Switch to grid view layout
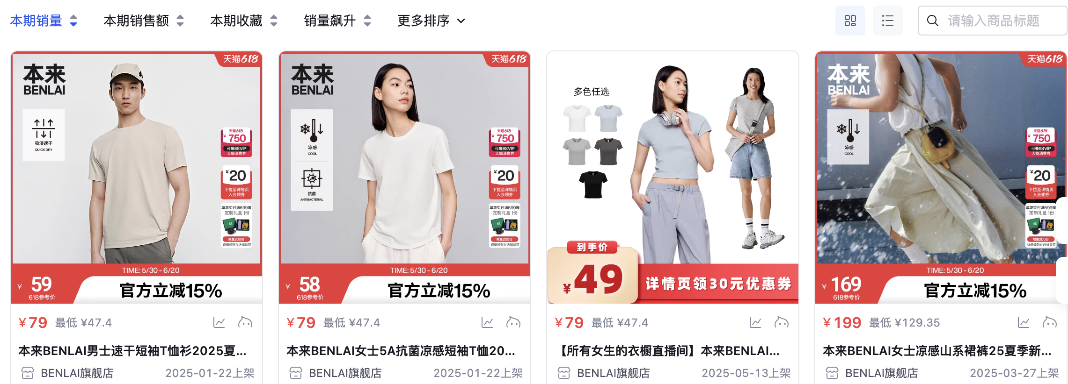1068x384 pixels. (850, 21)
